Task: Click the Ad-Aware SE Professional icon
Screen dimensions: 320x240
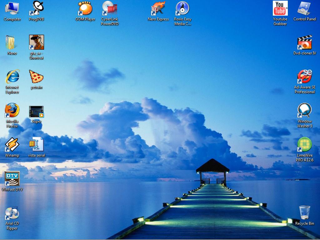Action: pyautogui.click(x=304, y=77)
